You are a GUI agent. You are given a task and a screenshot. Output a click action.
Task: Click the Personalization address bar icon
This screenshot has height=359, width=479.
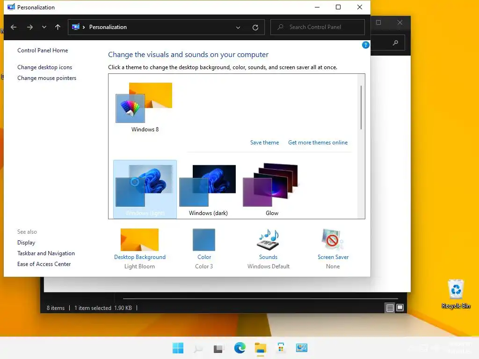[76, 27]
